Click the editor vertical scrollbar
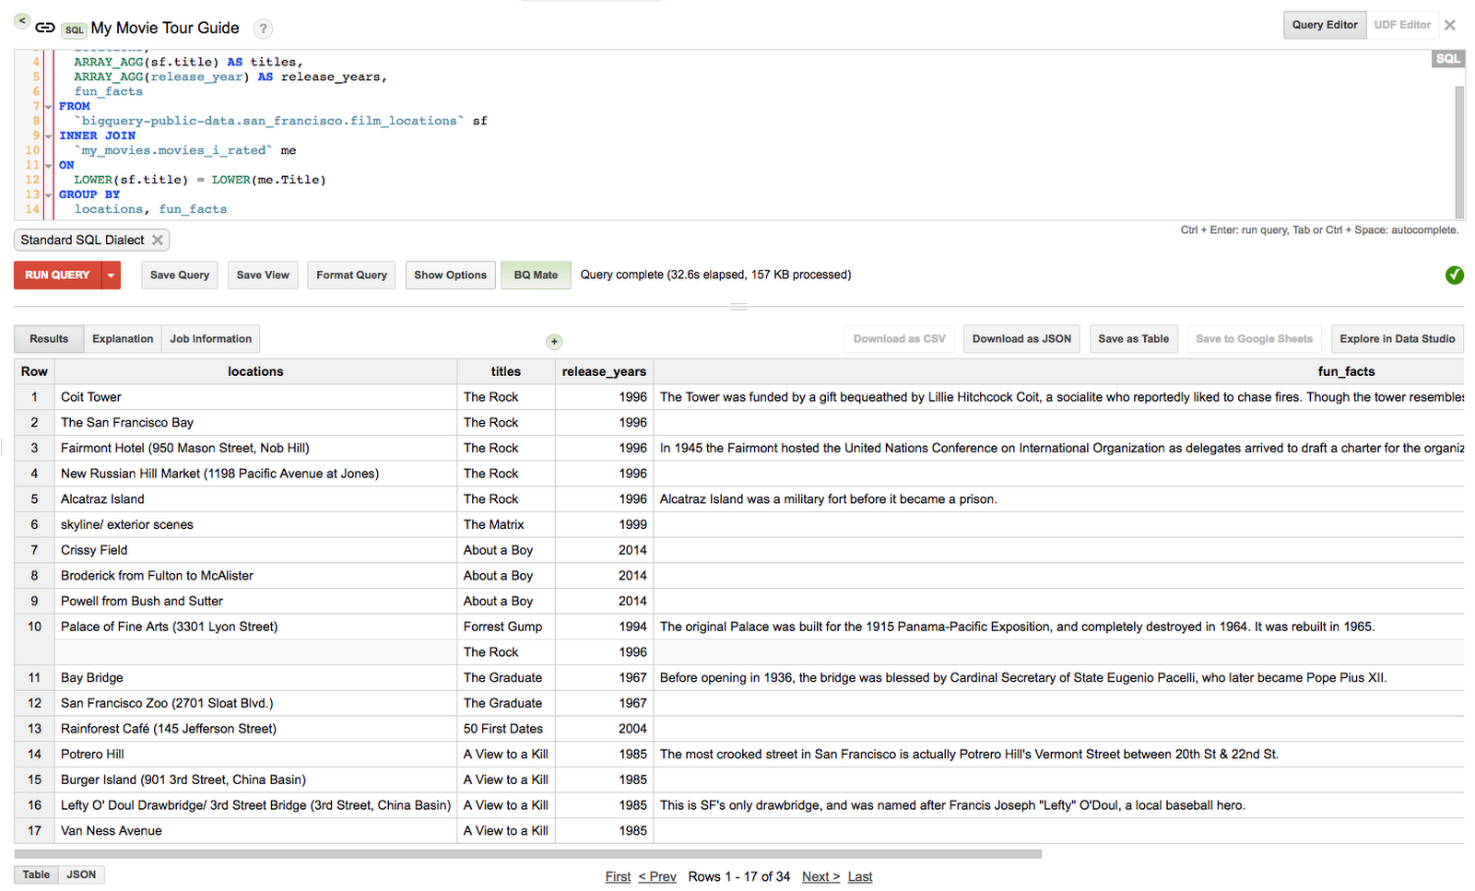Image resolution: width=1475 pixels, height=891 pixels. [1459, 152]
